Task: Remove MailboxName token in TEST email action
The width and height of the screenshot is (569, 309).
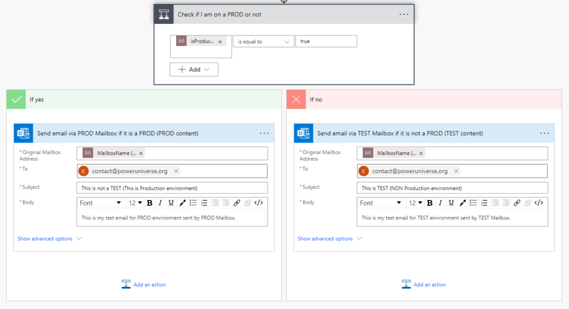Action: 421,153
